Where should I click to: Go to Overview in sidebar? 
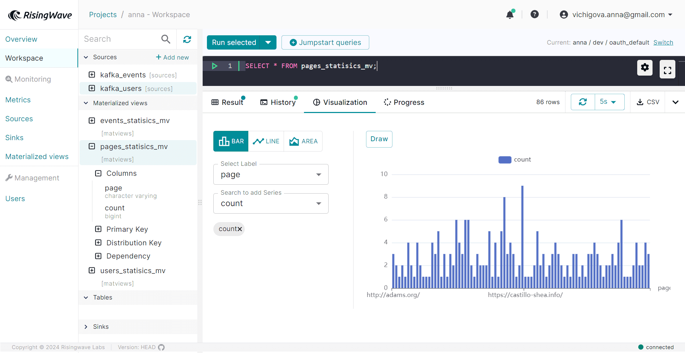(21, 39)
